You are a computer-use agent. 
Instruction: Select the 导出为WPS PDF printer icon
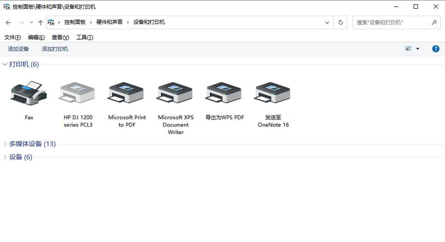pos(224,93)
